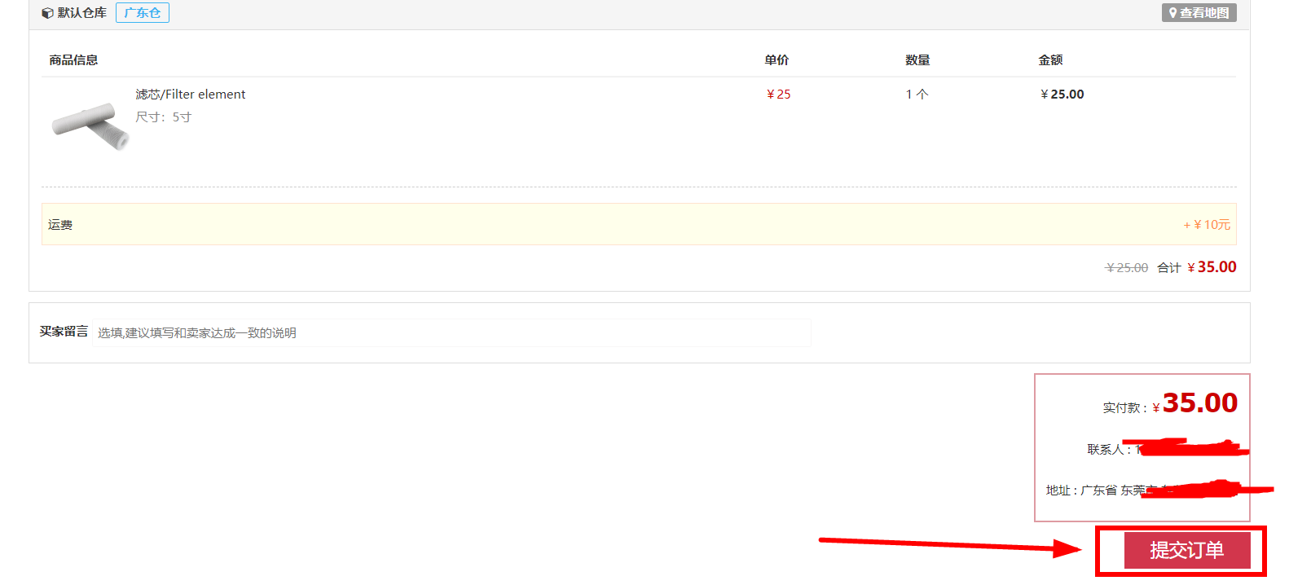1311x585 pixels.
Task: Focus the 买家留言 buyer message input field
Action: point(451,332)
